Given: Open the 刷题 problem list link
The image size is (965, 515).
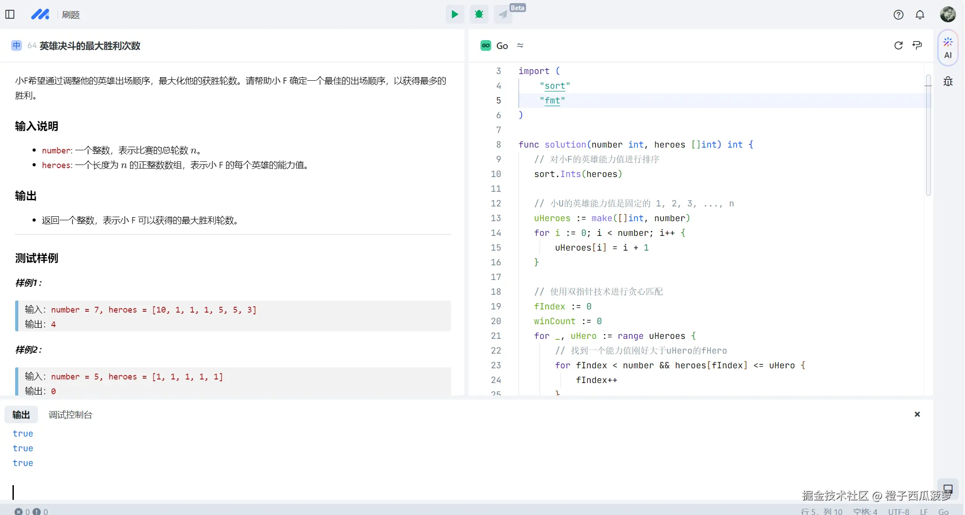Looking at the screenshot, I should pyautogui.click(x=70, y=15).
